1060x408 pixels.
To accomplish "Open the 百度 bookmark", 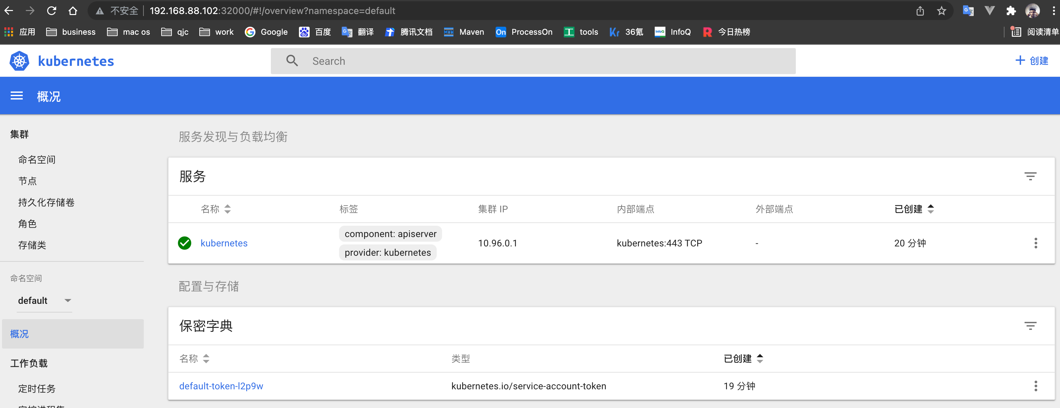I will point(315,32).
